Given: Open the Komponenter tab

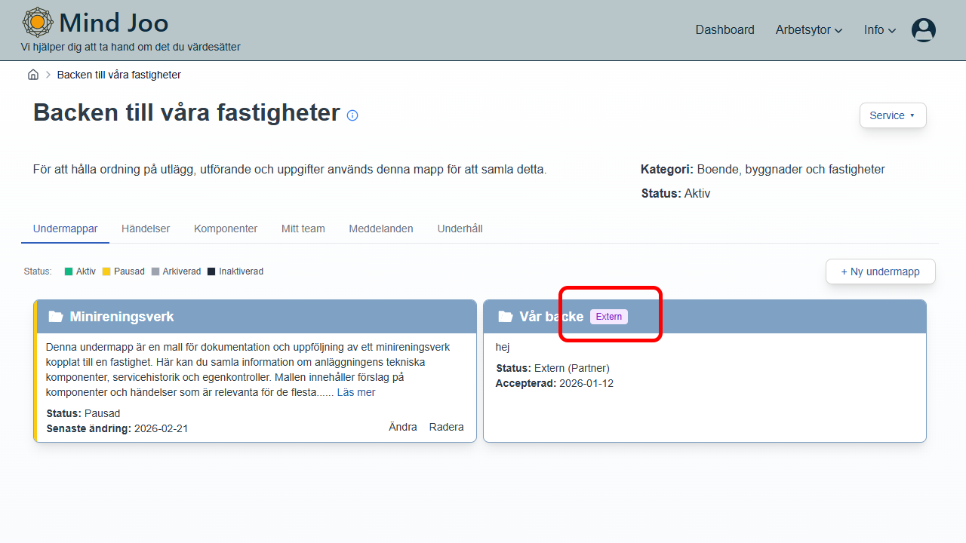Looking at the screenshot, I should 226,229.
